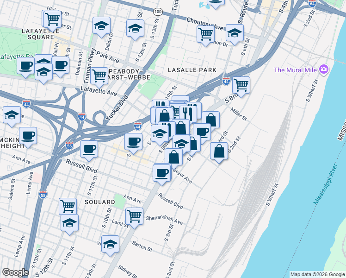Click the shopping cart marker above S Broadway
The width and height of the screenshot is (346, 278).
241,86
